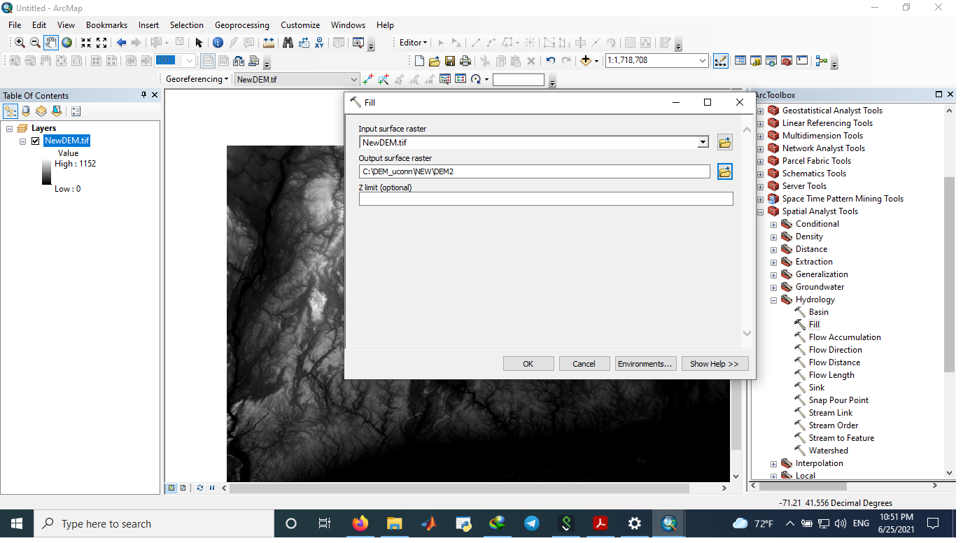Screen dimensions: 963x543
Task: Open the Watershed hydrology tool
Action: tap(828, 451)
